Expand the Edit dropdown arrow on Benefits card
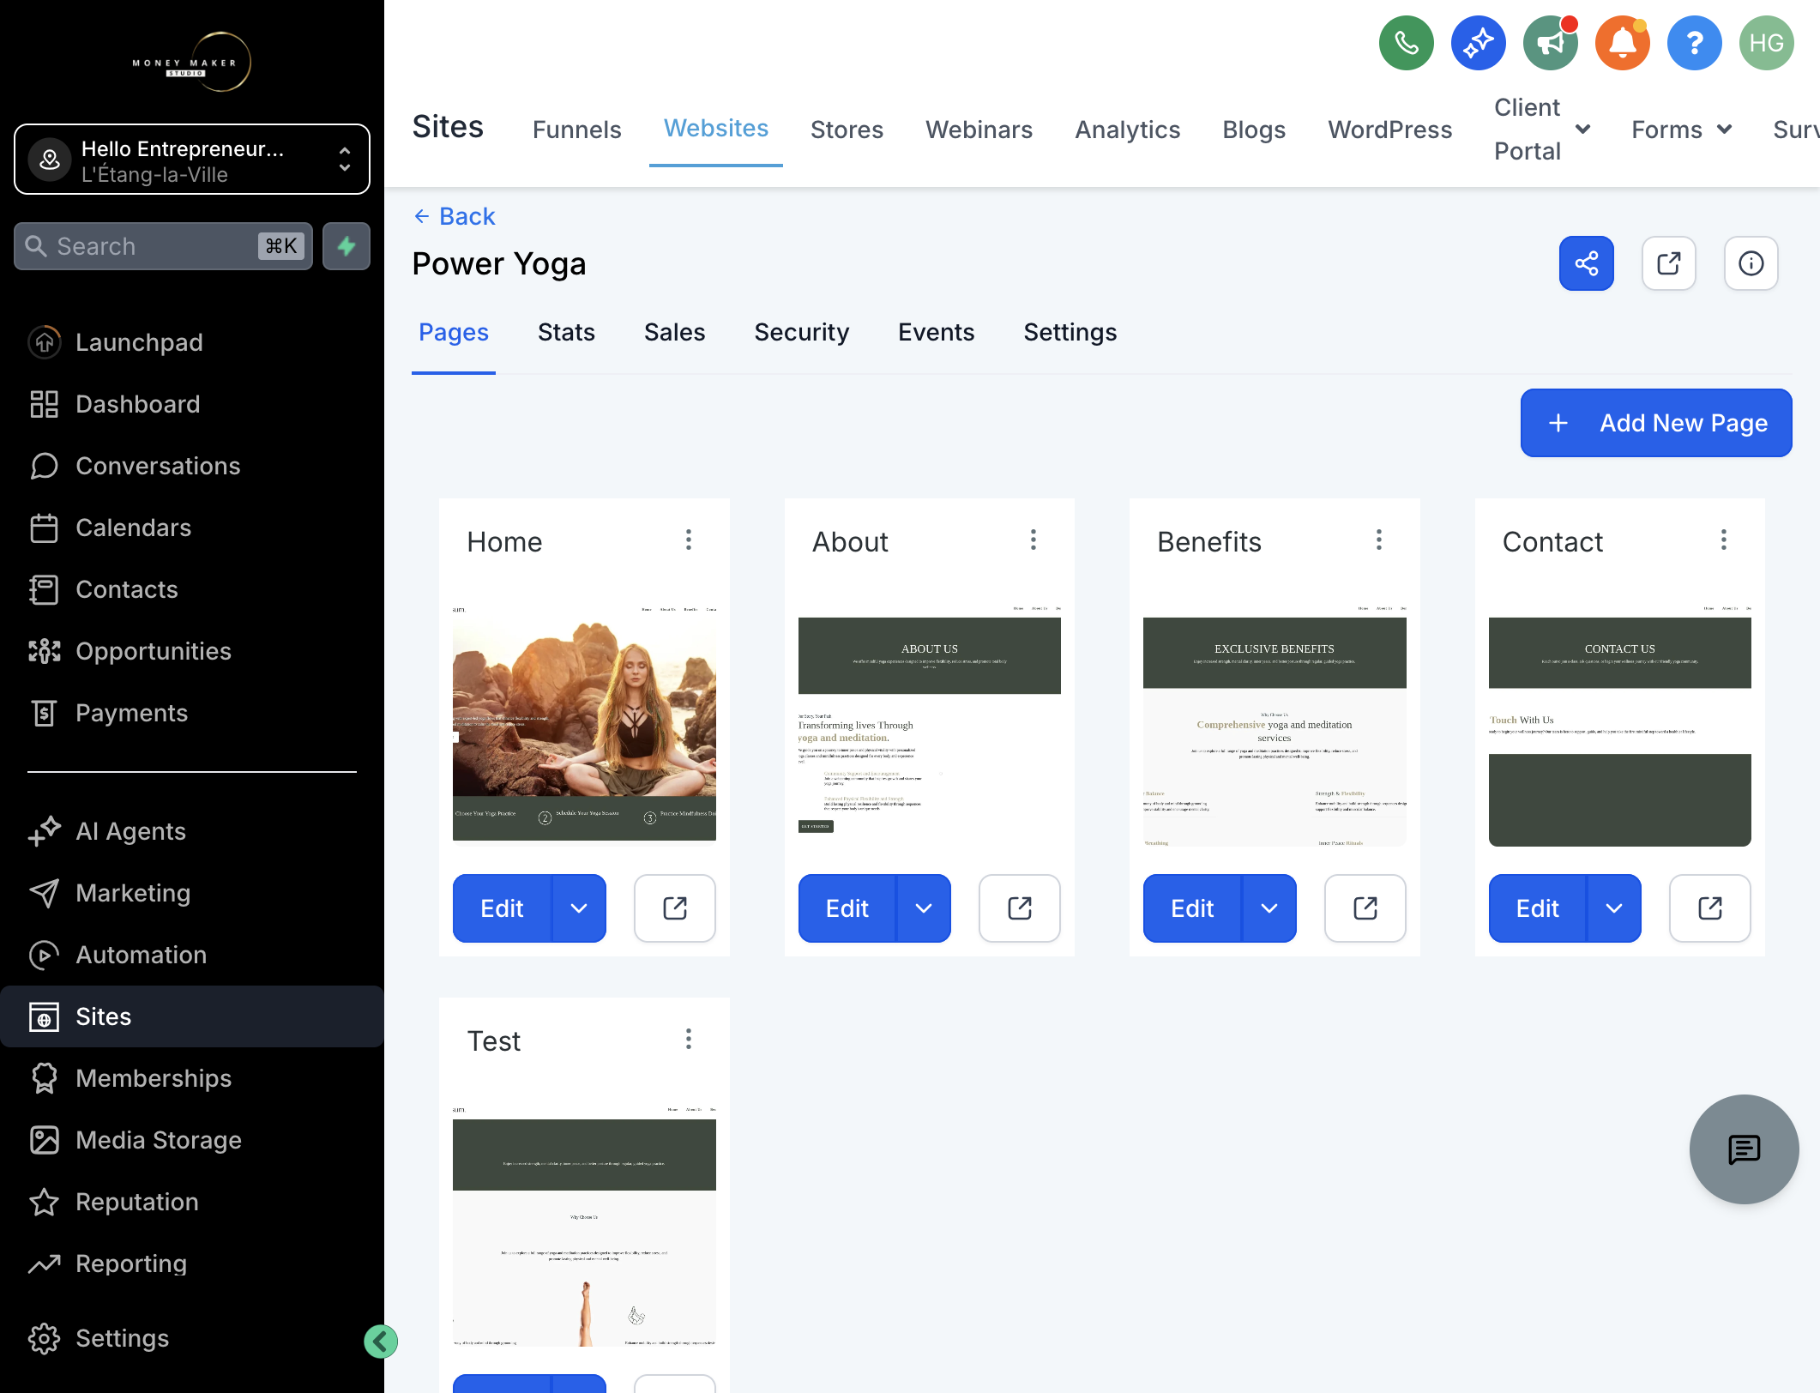 pyautogui.click(x=1269, y=908)
